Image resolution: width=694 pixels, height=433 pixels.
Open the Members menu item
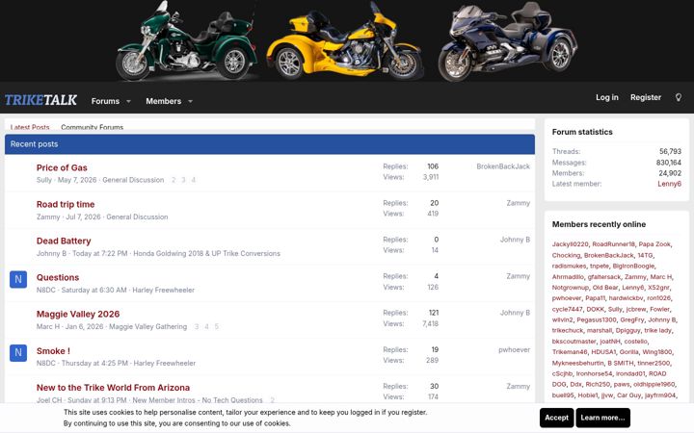[x=163, y=101]
